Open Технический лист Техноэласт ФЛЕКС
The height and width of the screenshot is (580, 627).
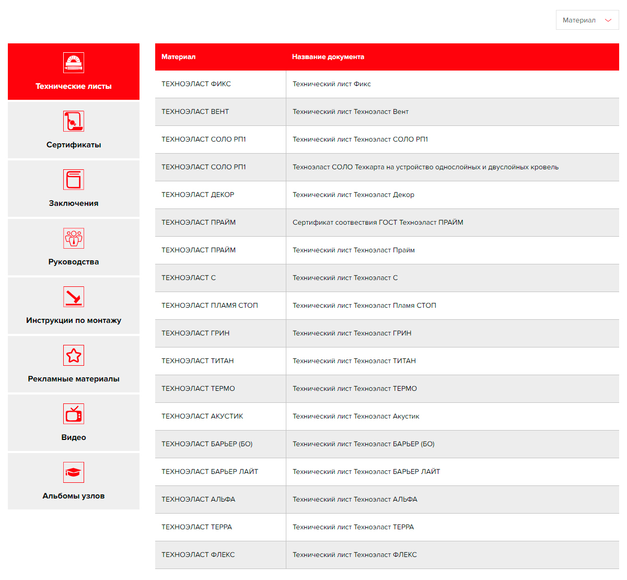coord(355,555)
